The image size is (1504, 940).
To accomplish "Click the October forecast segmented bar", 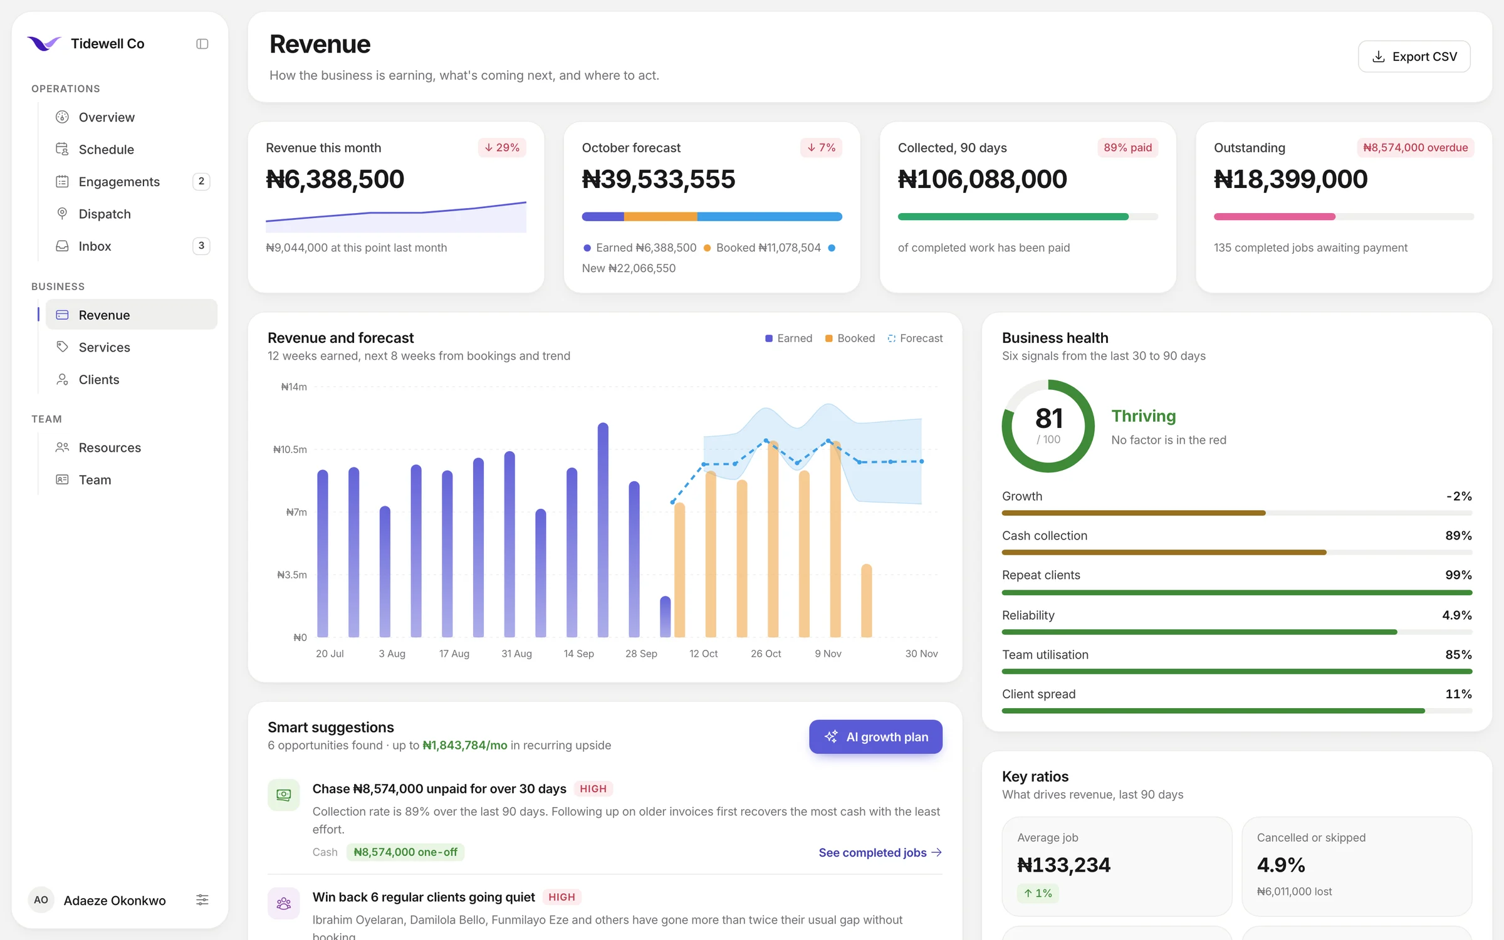I will (x=712, y=217).
